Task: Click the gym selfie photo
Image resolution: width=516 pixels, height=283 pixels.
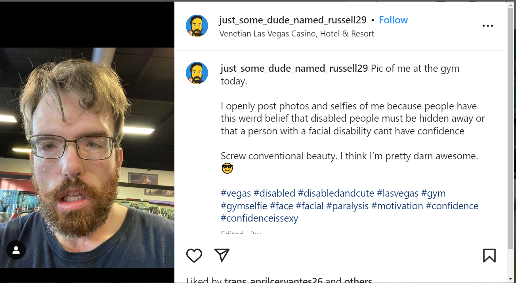Action: click(x=87, y=158)
